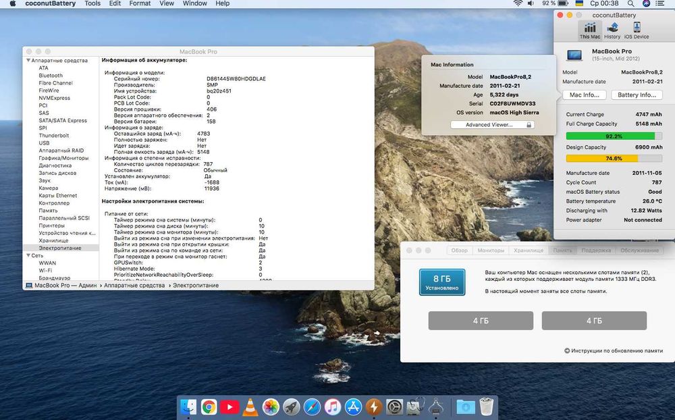675x420 pixels.
Task: Select Графика/Мониторы in the sidebar
Action: pyautogui.click(x=63, y=158)
